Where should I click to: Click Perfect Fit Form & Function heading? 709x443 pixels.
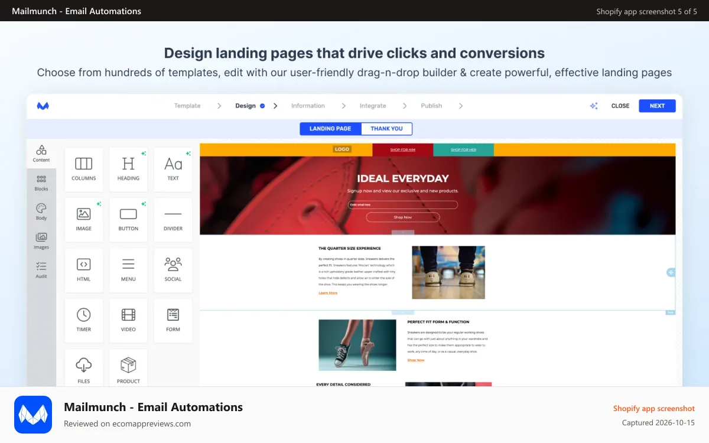pyautogui.click(x=438, y=322)
